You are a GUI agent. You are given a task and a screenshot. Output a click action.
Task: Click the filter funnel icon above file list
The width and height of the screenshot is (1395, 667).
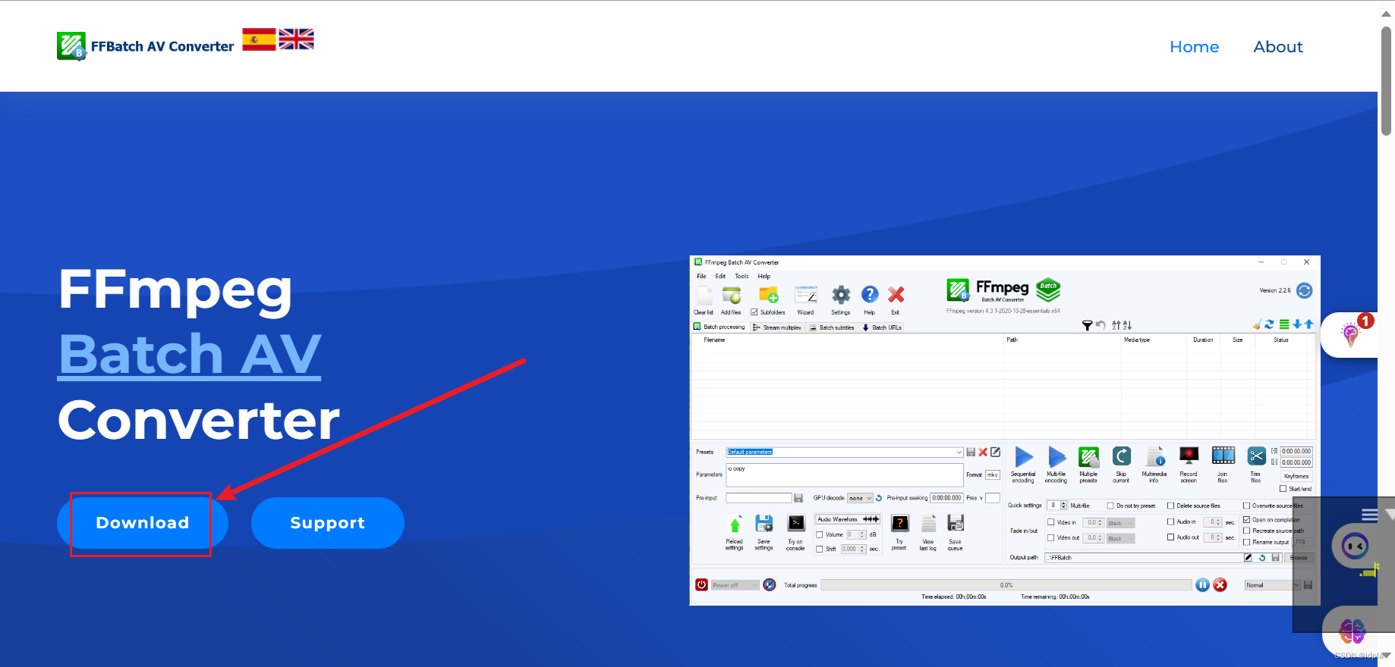pyautogui.click(x=1087, y=325)
